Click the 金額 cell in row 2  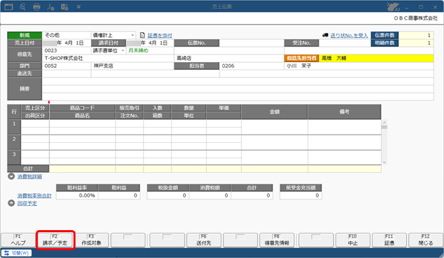pos(274,142)
